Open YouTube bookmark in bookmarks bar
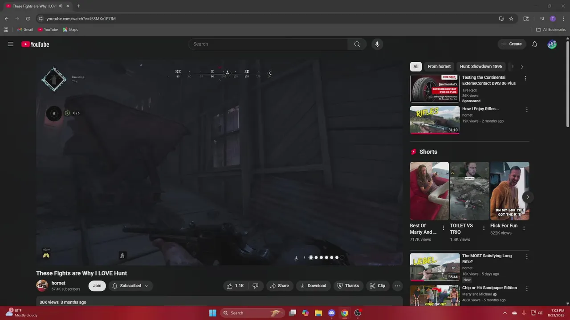The width and height of the screenshot is (570, 320). point(48,30)
